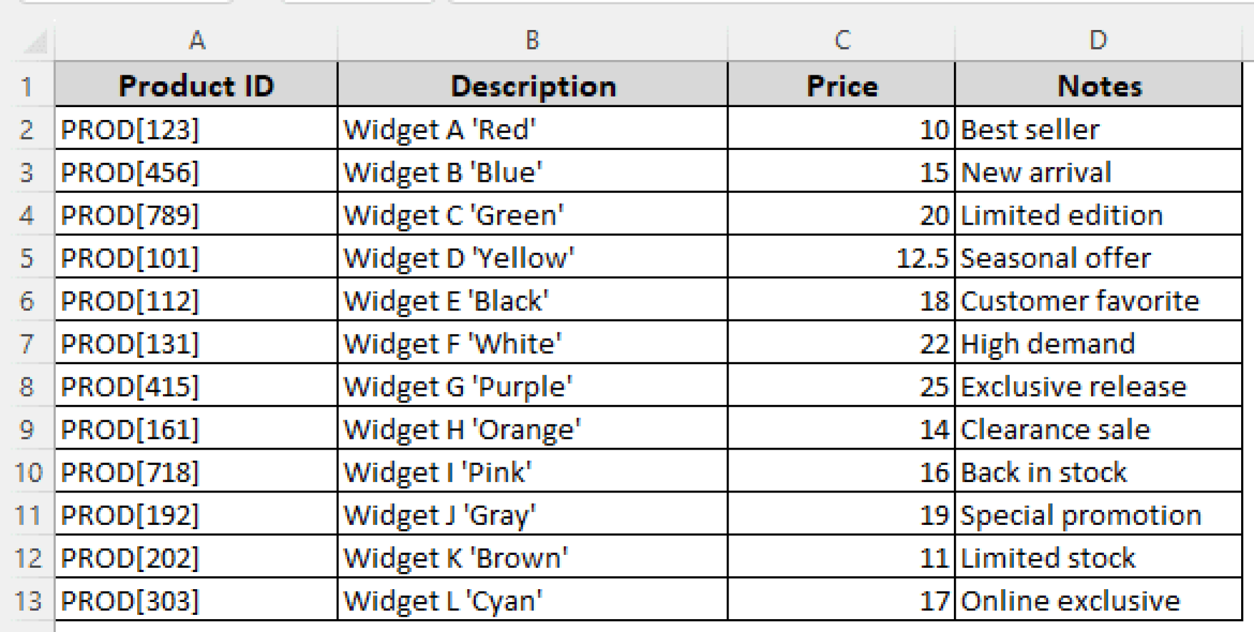The height and width of the screenshot is (632, 1254).
Task: Select the price cell showing 12.5
Action: pos(841,258)
